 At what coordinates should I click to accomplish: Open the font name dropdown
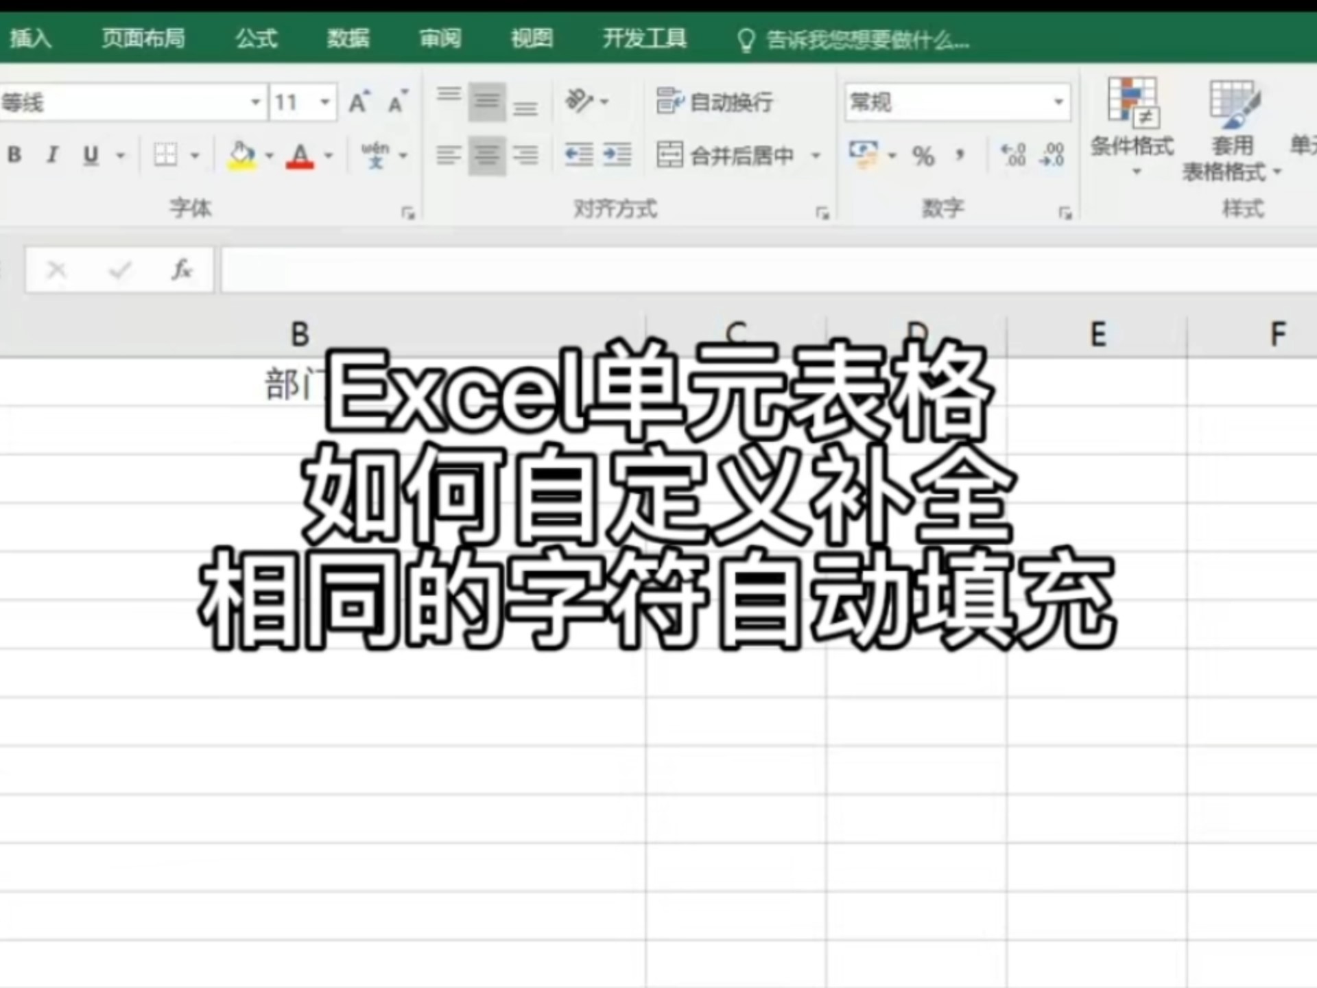[x=255, y=102]
